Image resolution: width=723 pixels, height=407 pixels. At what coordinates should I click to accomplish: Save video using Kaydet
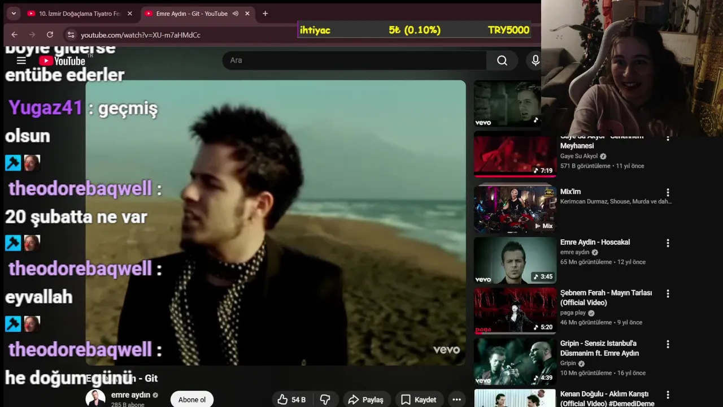[x=419, y=400]
